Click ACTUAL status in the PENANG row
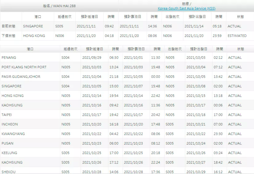The image size is (254, 174). click(235, 58)
